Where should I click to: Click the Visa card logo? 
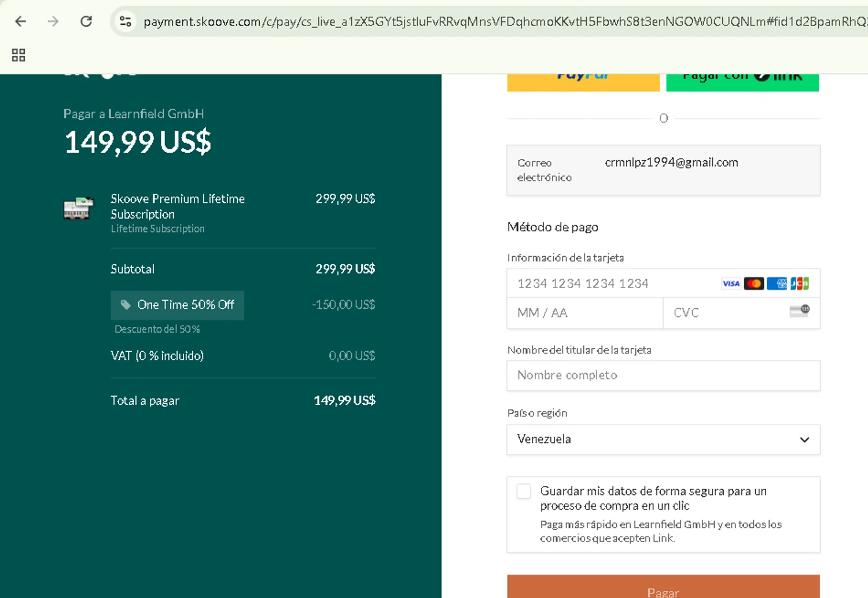[x=731, y=283]
